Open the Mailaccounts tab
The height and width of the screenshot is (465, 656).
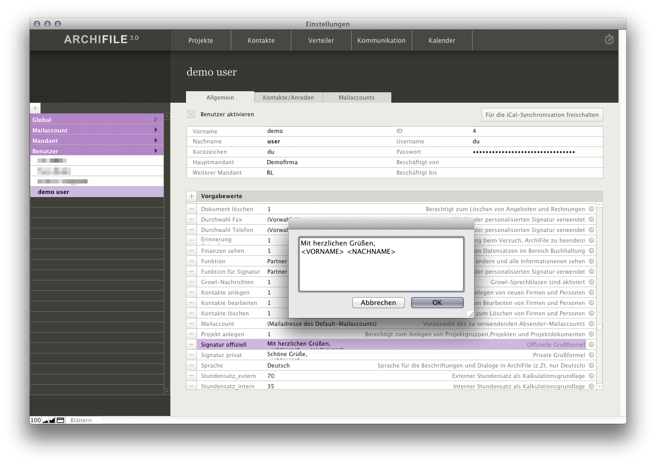click(356, 97)
